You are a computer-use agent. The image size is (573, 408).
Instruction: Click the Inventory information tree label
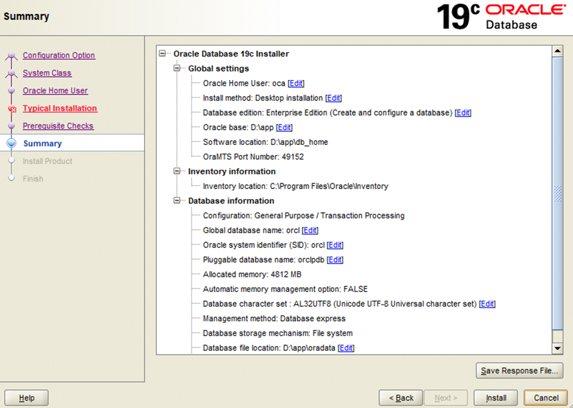click(x=232, y=171)
